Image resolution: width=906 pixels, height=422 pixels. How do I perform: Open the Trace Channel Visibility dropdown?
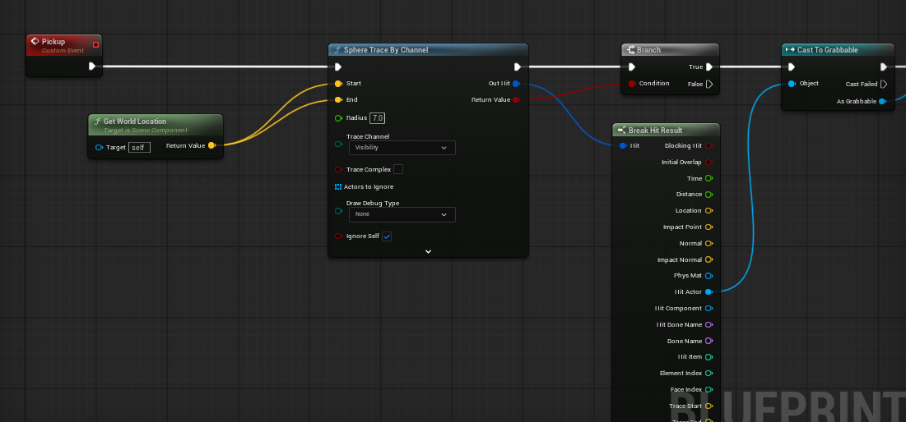(402, 148)
